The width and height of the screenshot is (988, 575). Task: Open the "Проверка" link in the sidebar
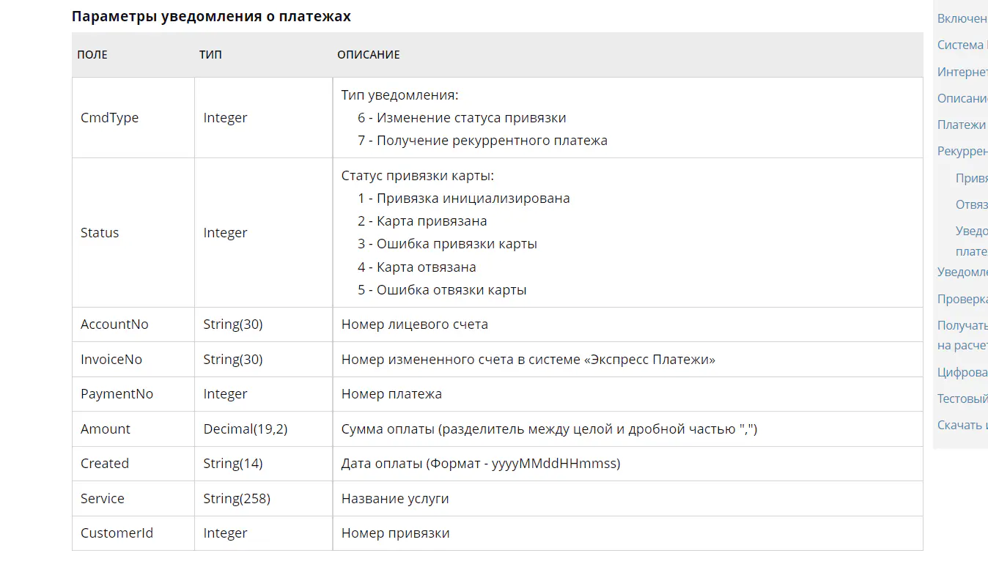coord(962,299)
